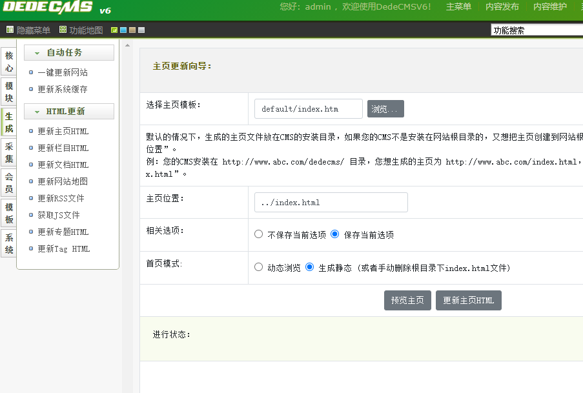Click the 隐藏菜单 text link

pos(34,30)
